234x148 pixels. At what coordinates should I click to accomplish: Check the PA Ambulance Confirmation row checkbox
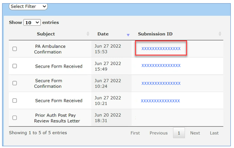point(15,49)
